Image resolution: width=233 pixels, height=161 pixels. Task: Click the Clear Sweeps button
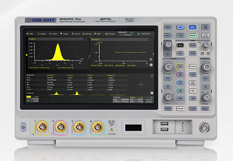pyautogui.click(x=205, y=35)
